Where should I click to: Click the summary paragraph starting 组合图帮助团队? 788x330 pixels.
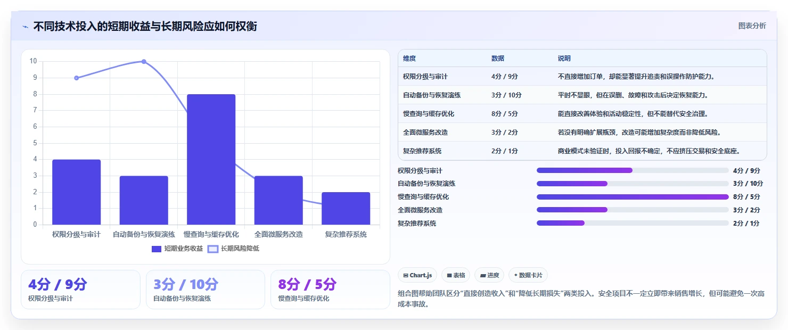click(x=581, y=299)
